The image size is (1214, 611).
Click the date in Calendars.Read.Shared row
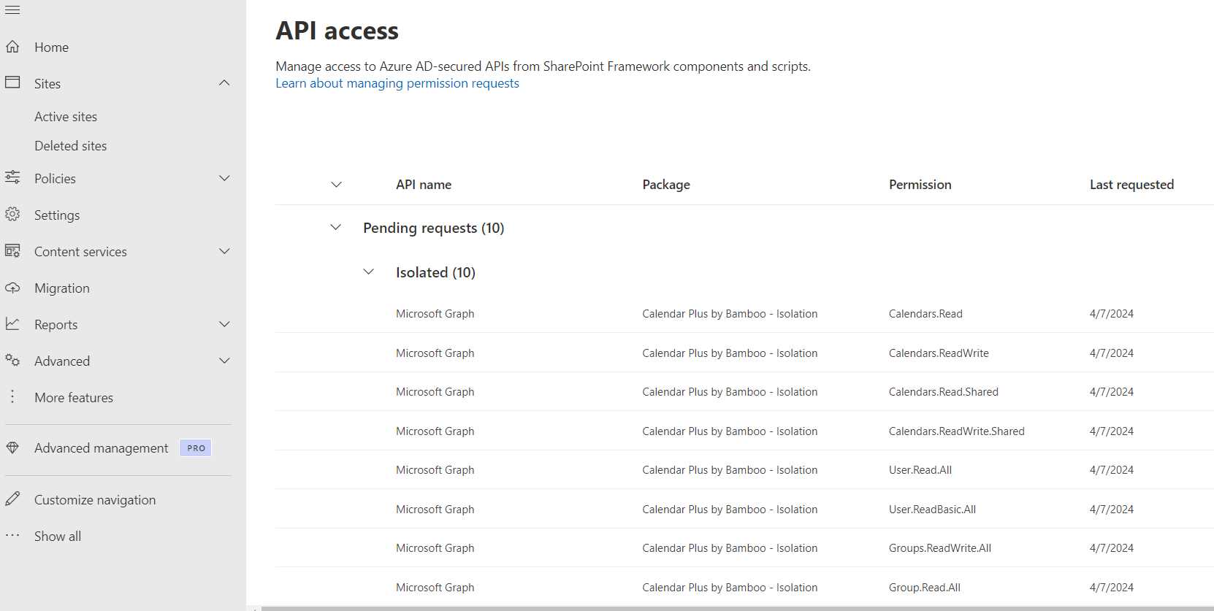(1112, 392)
